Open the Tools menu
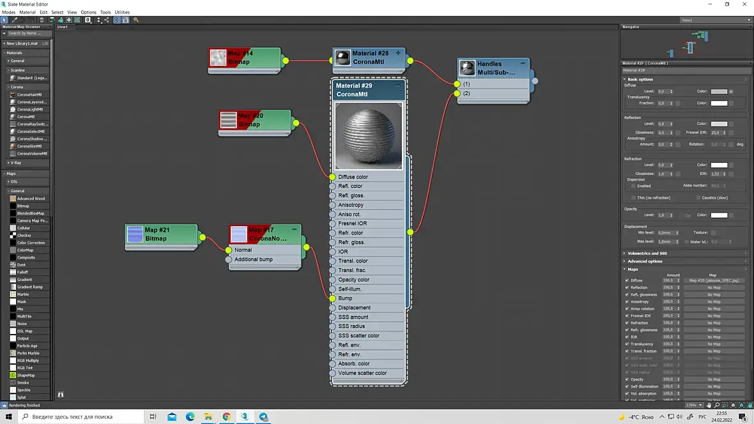Viewport: 754px width, 424px height. click(105, 12)
